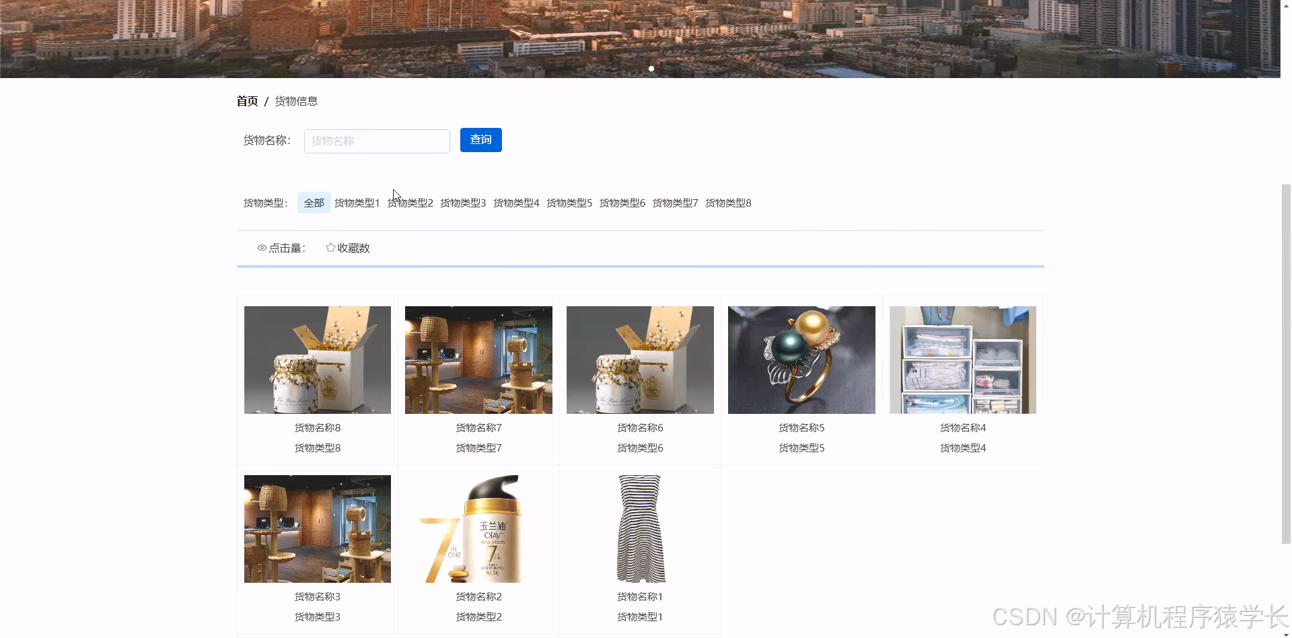Image resolution: width=1292 pixels, height=638 pixels.
Task: Filter by 货物类型1
Action: point(357,203)
